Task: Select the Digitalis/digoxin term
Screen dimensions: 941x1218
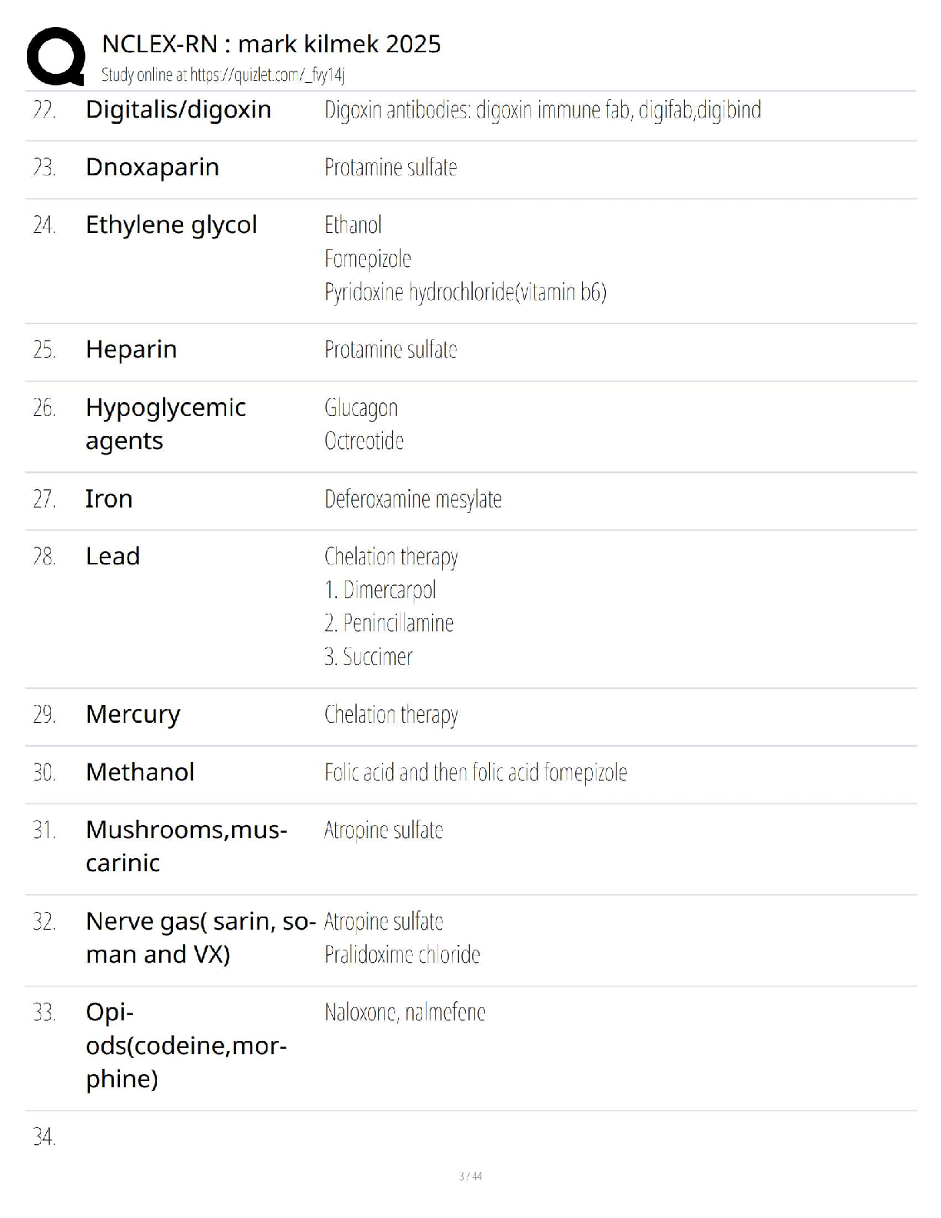Action: tap(178, 110)
